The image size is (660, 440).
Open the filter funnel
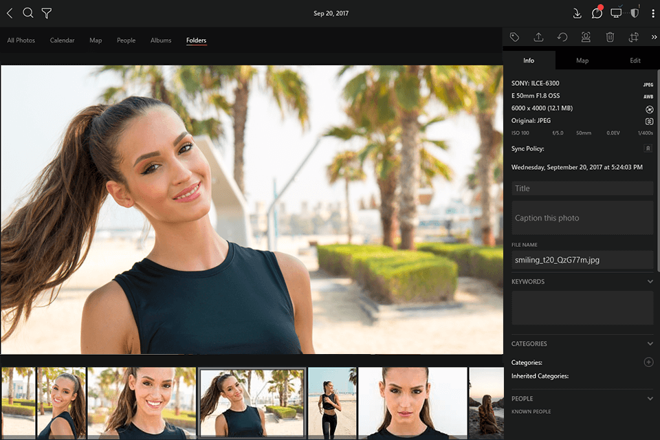click(x=47, y=13)
